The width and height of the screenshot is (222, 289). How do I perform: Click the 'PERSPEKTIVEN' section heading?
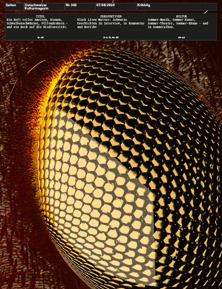111,17
